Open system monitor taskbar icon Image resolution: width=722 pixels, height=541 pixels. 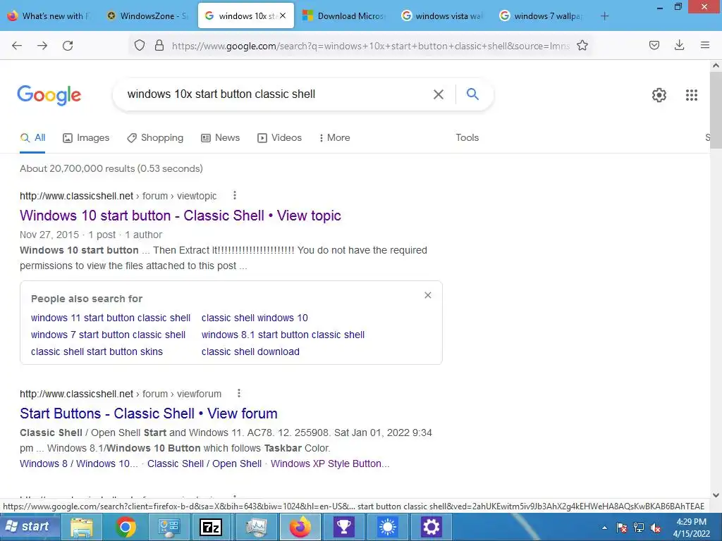pyautogui.click(x=257, y=527)
